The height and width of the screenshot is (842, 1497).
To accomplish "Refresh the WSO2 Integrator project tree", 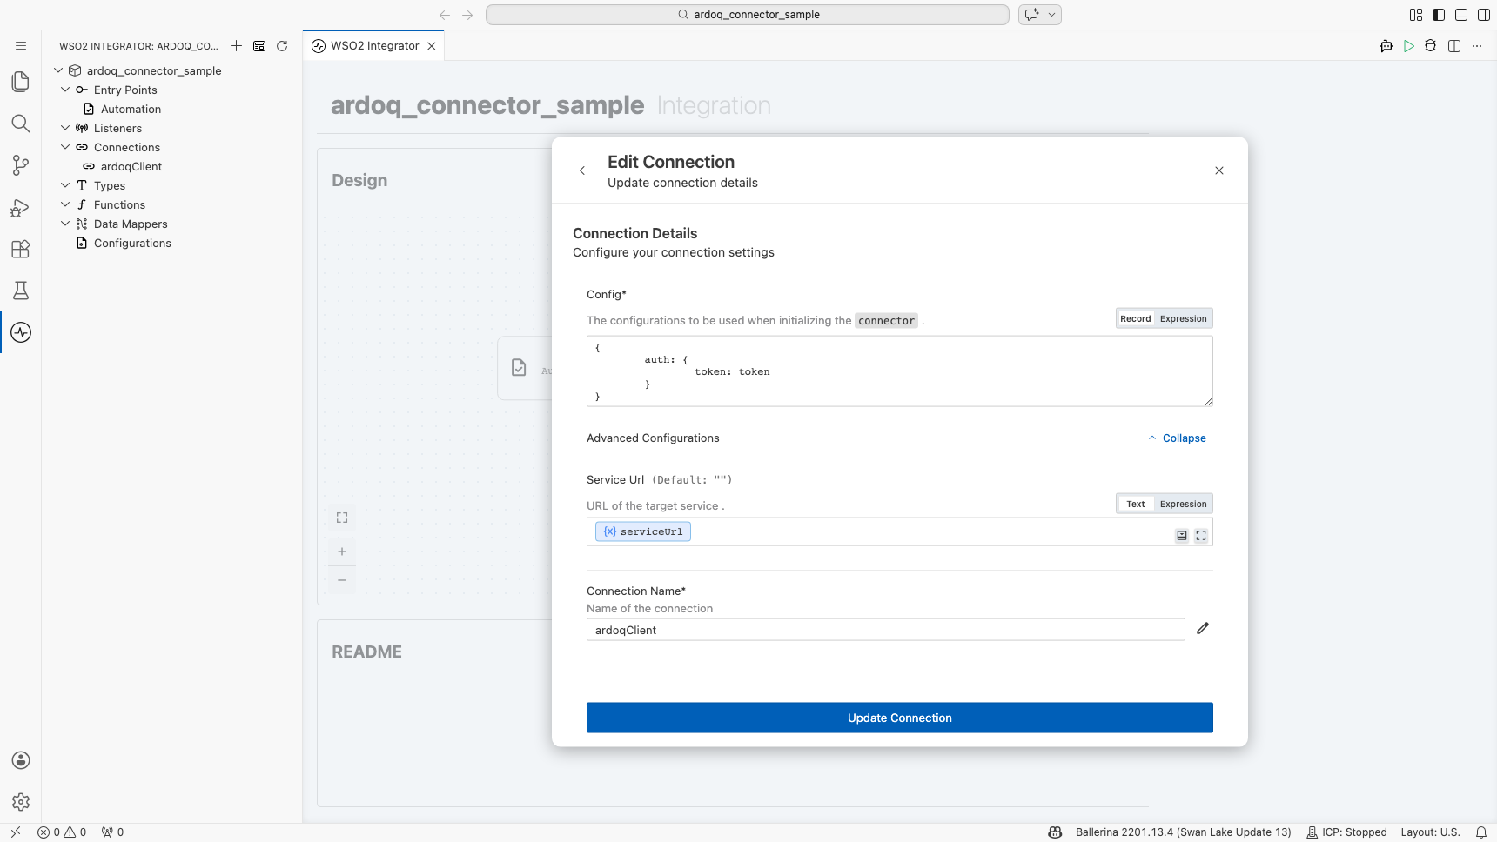I will click(x=282, y=46).
